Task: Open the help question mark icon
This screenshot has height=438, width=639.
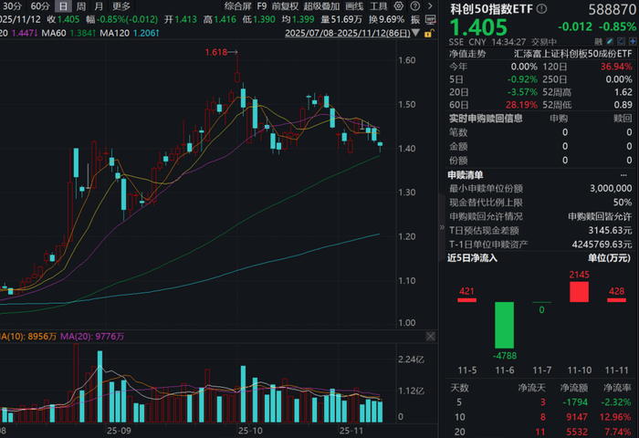Action: tap(414, 6)
